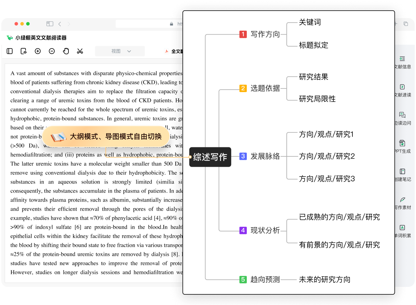This screenshot has width=416, height=305.
Task: Toggle the left sidebar panel icon
Action: [x=9, y=51]
